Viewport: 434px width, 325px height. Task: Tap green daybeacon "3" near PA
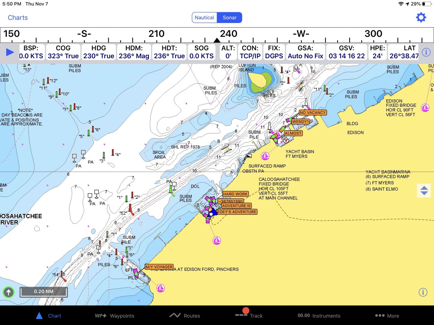point(104,155)
